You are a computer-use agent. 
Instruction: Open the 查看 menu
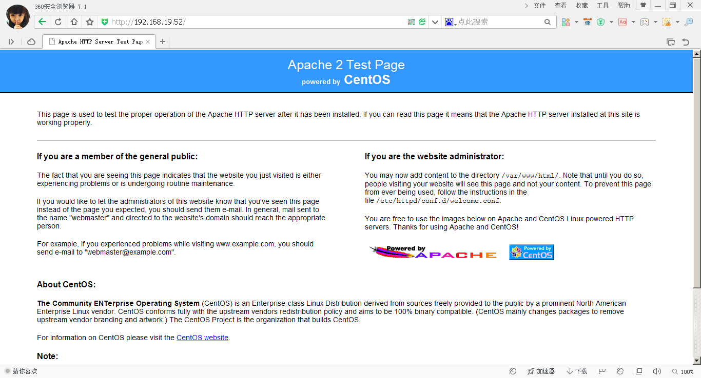(x=560, y=6)
